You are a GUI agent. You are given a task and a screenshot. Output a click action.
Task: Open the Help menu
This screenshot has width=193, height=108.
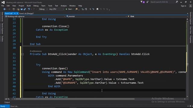coord(80,6)
